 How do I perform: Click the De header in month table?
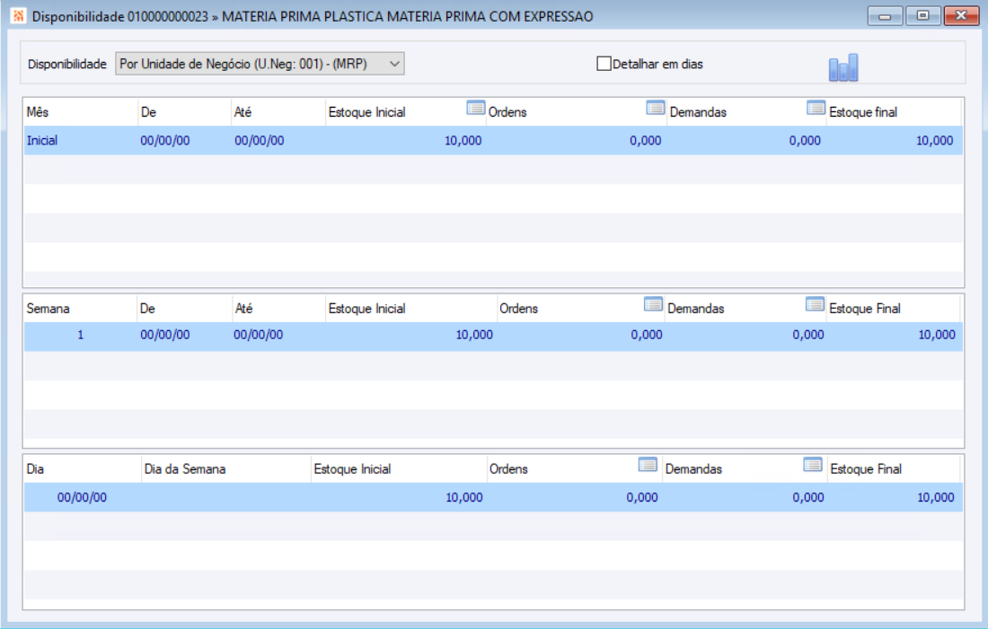(149, 112)
